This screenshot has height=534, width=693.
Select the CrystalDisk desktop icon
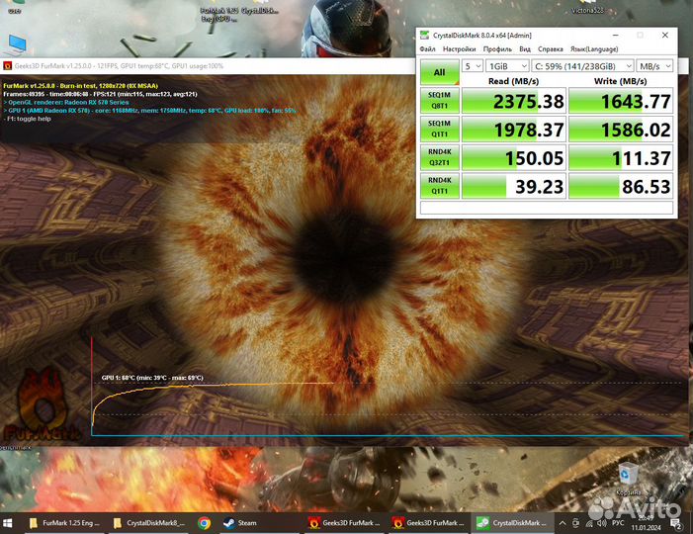click(261, 9)
